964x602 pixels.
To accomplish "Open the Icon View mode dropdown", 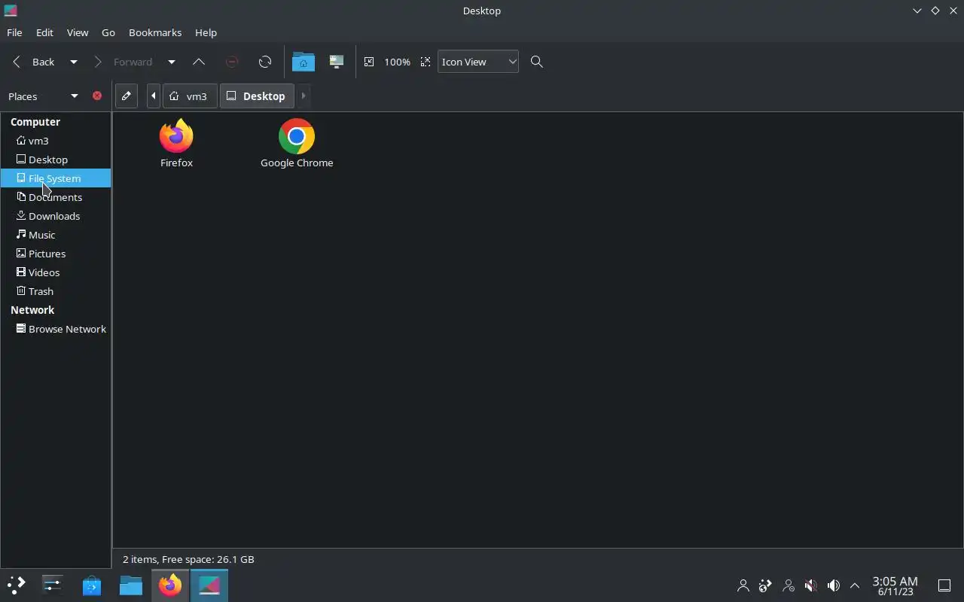I will (x=478, y=62).
